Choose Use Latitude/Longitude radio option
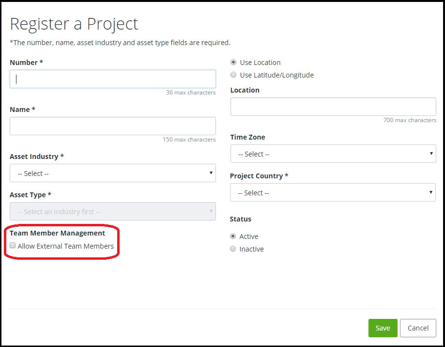Screen dimensions: 445x347 233,75
